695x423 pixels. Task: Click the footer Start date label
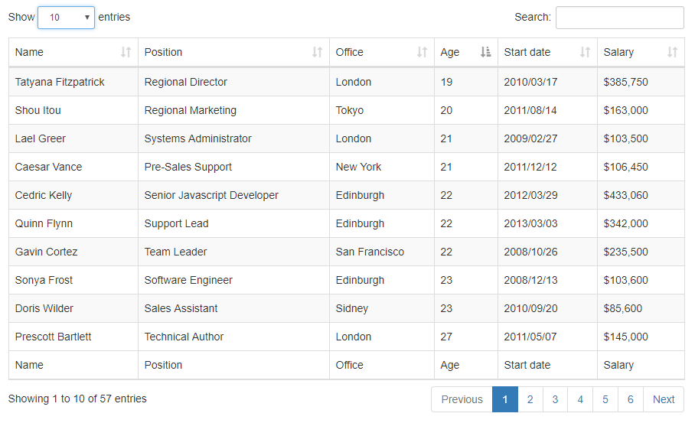point(527,365)
